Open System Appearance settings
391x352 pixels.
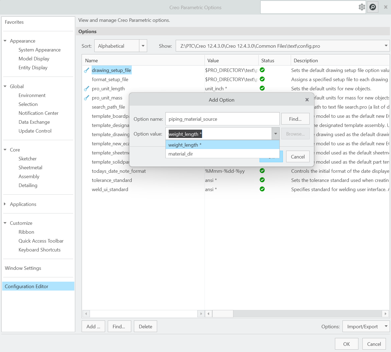[x=40, y=50]
